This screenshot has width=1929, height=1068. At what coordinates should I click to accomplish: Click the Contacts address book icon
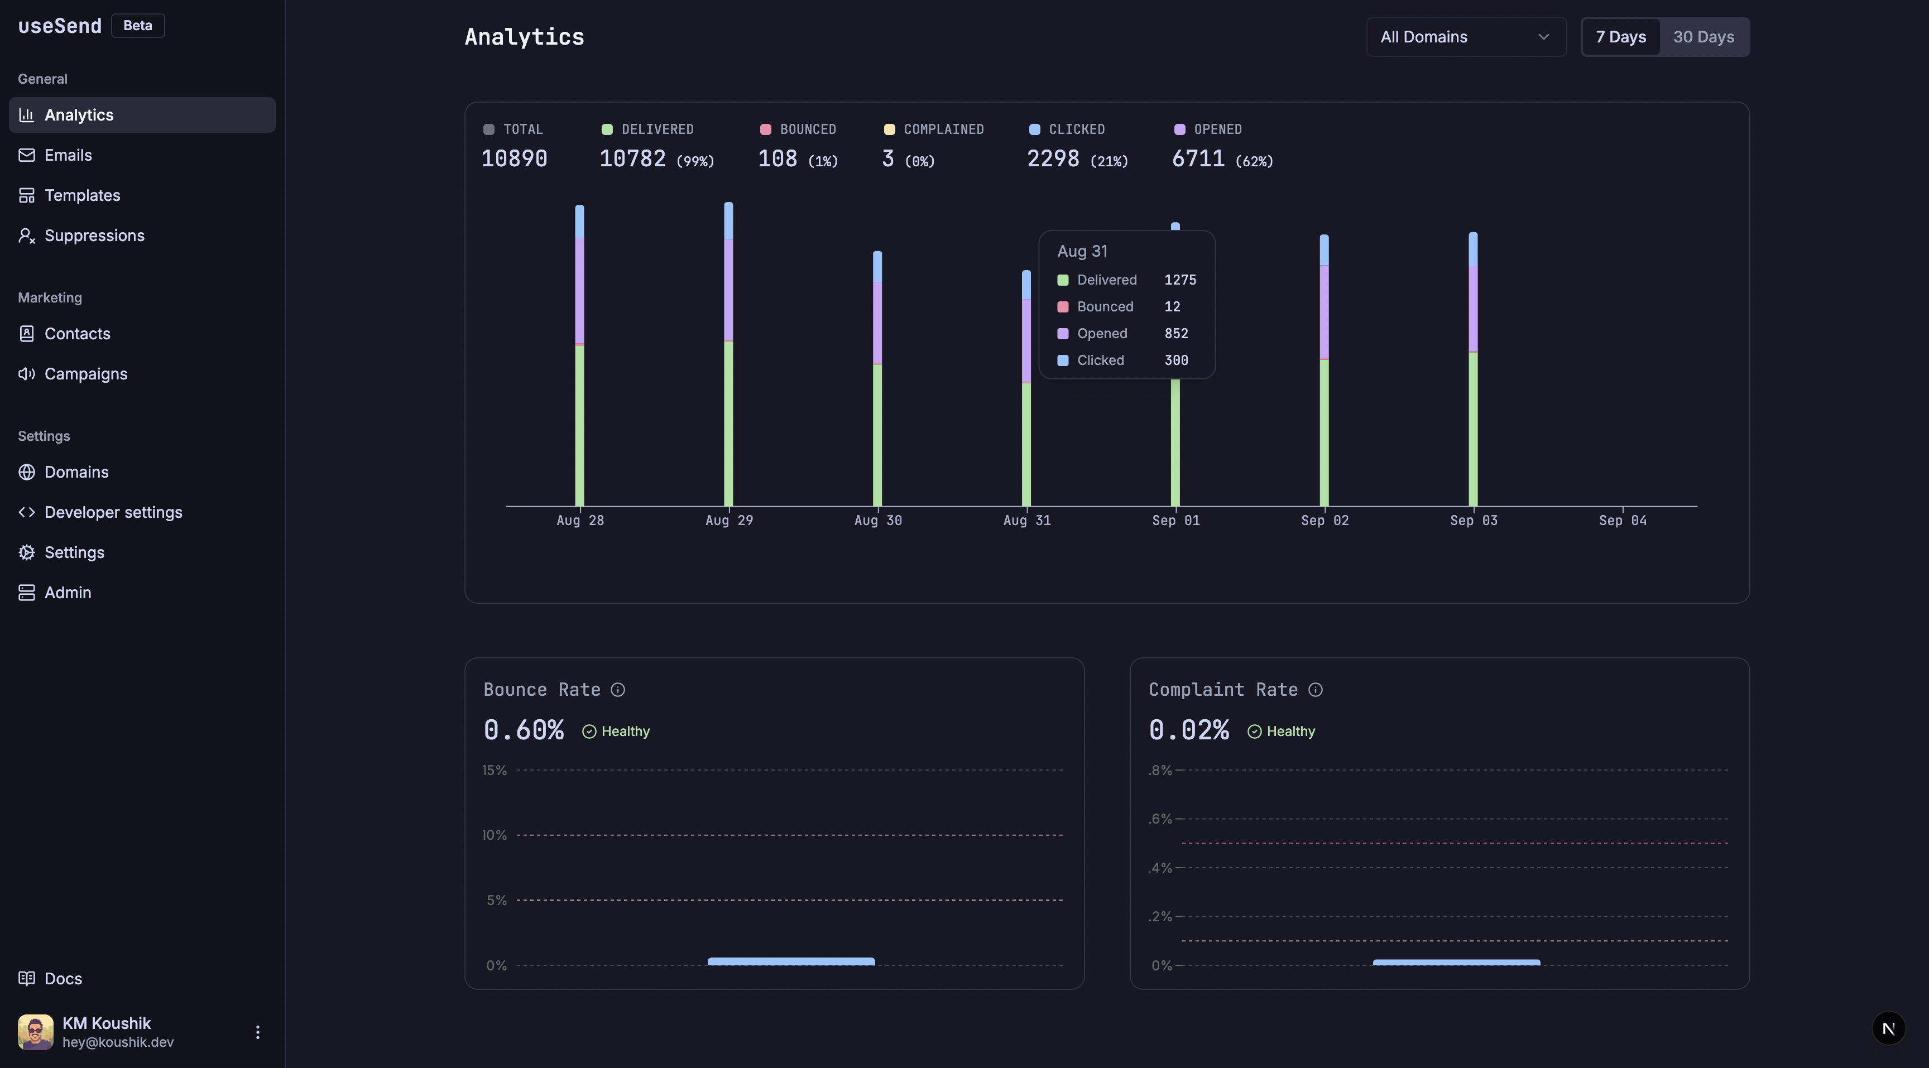pos(27,334)
